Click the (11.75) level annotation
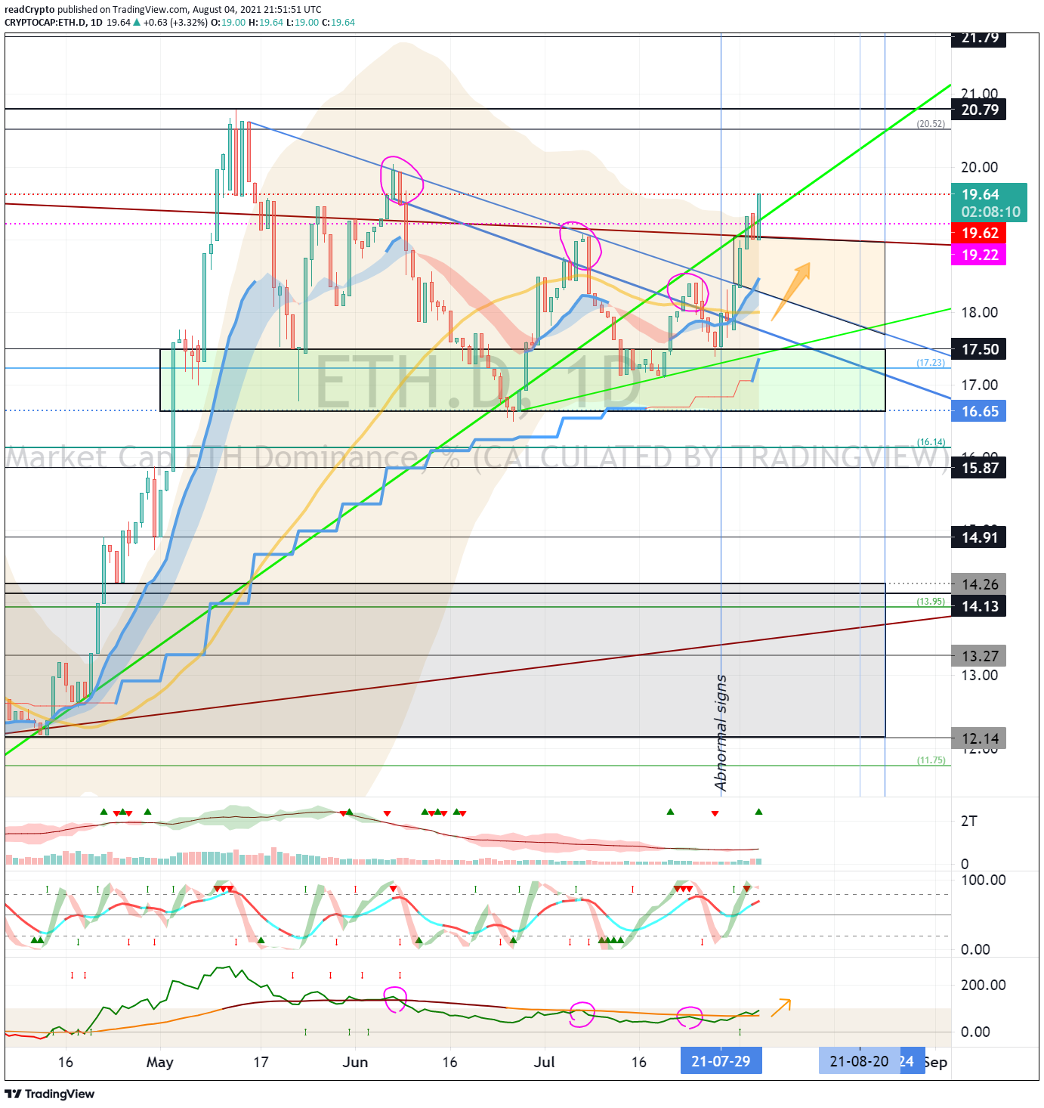The width and height of the screenshot is (1044, 1108). pos(931,760)
